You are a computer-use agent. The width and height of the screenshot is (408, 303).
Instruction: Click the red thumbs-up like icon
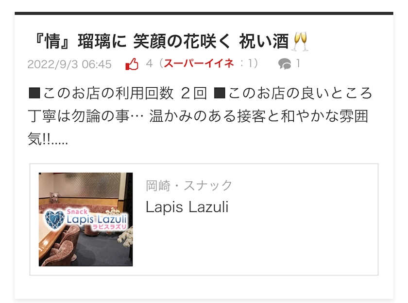pyautogui.click(x=132, y=64)
